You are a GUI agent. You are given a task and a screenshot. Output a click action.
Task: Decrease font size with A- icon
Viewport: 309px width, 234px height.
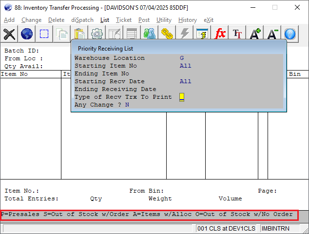pos(272,34)
